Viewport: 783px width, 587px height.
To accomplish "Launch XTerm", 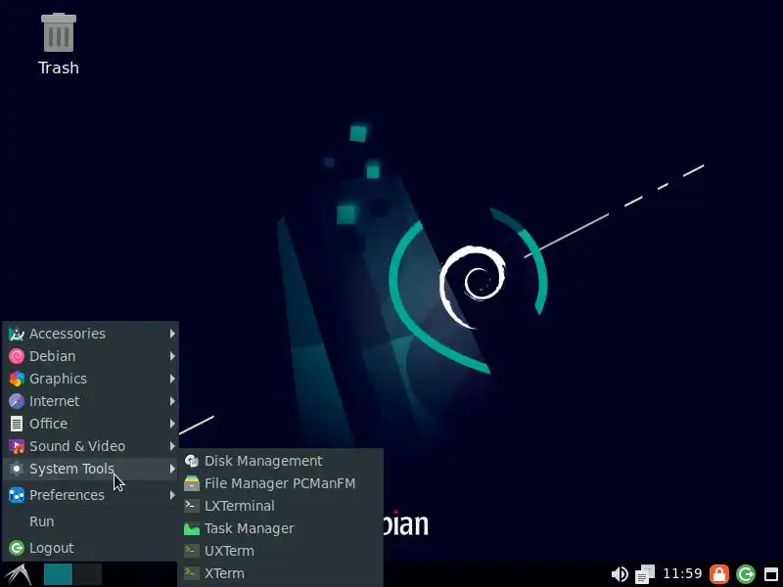I will tap(281, 573).
